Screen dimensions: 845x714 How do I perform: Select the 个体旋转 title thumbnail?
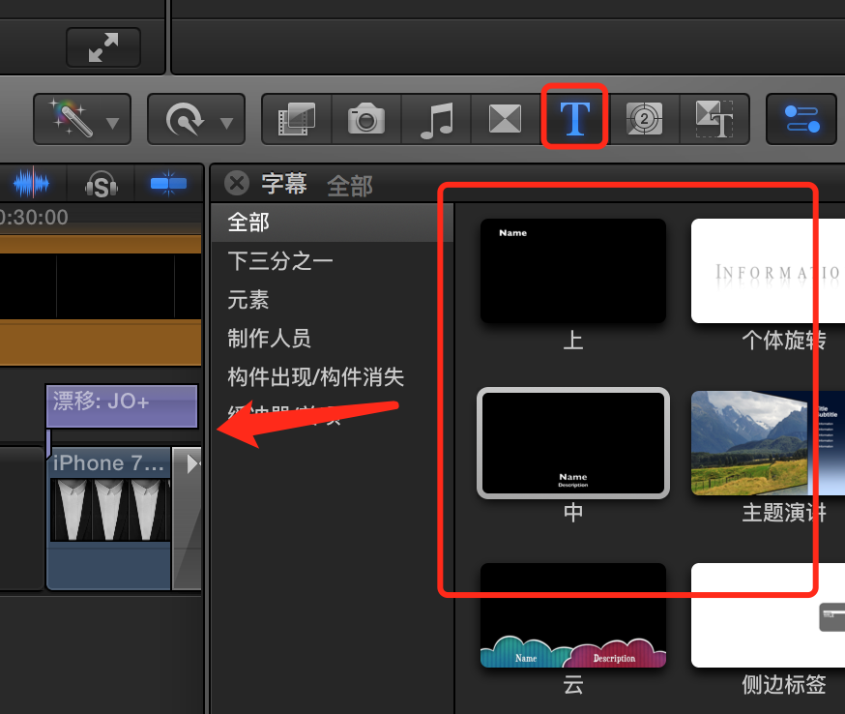pos(768,271)
